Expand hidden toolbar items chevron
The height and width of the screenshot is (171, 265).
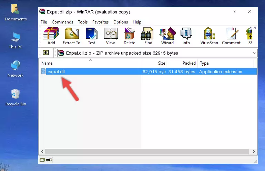pyautogui.click(x=255, y=28)
